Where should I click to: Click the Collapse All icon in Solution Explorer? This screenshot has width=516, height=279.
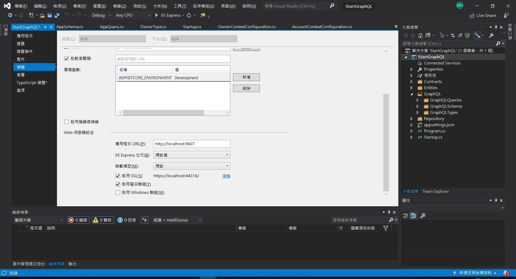(460, 35)
